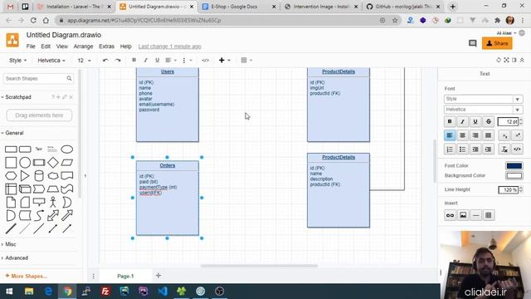The width and height of the screenshot is (531, 299).
Task: Add a new page with the plus icon
Action: [158, 276]
